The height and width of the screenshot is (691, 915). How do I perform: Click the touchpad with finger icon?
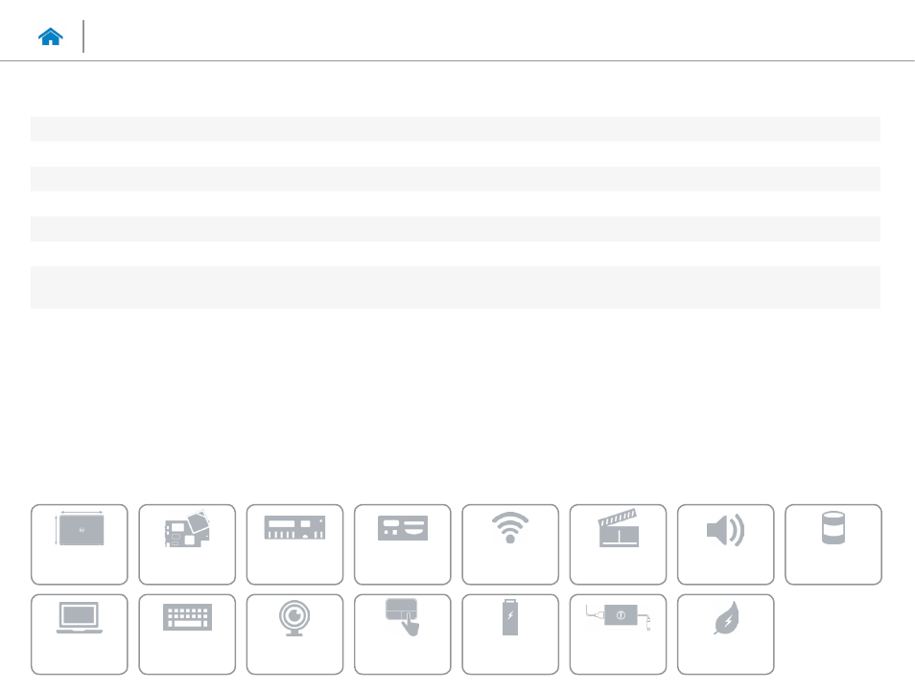[403, 617]
